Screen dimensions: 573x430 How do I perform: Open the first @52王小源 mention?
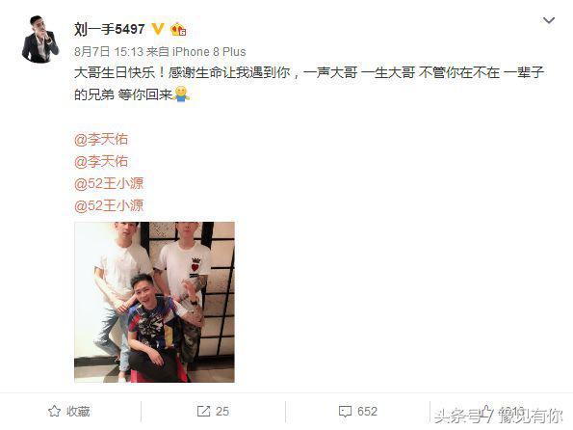pyautogui.click(x=109, y=184)
